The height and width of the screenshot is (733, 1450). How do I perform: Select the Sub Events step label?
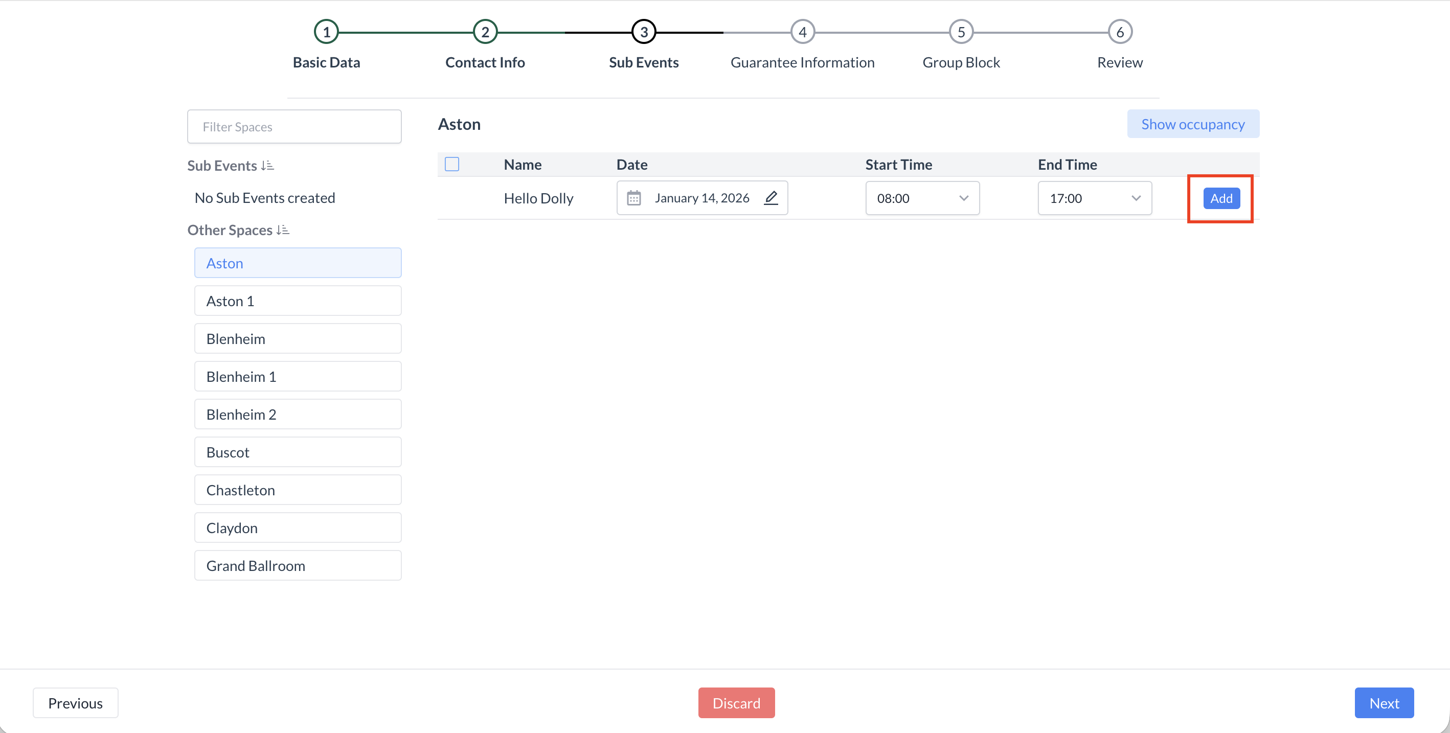coord(643,62)
